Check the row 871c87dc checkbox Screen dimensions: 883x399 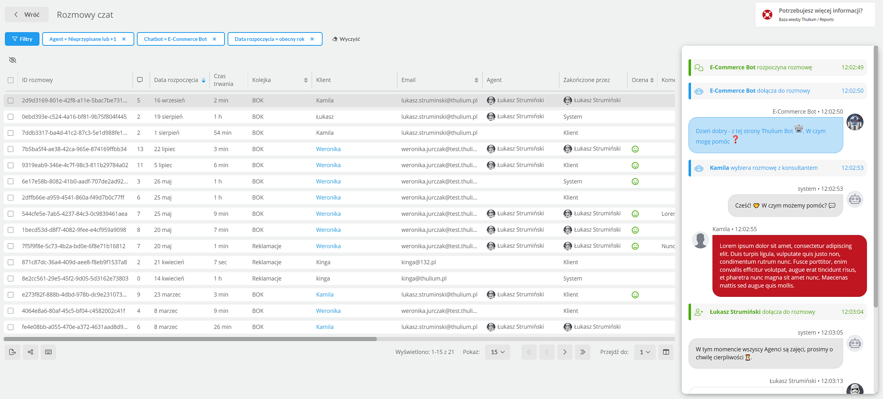pos(11,262)
